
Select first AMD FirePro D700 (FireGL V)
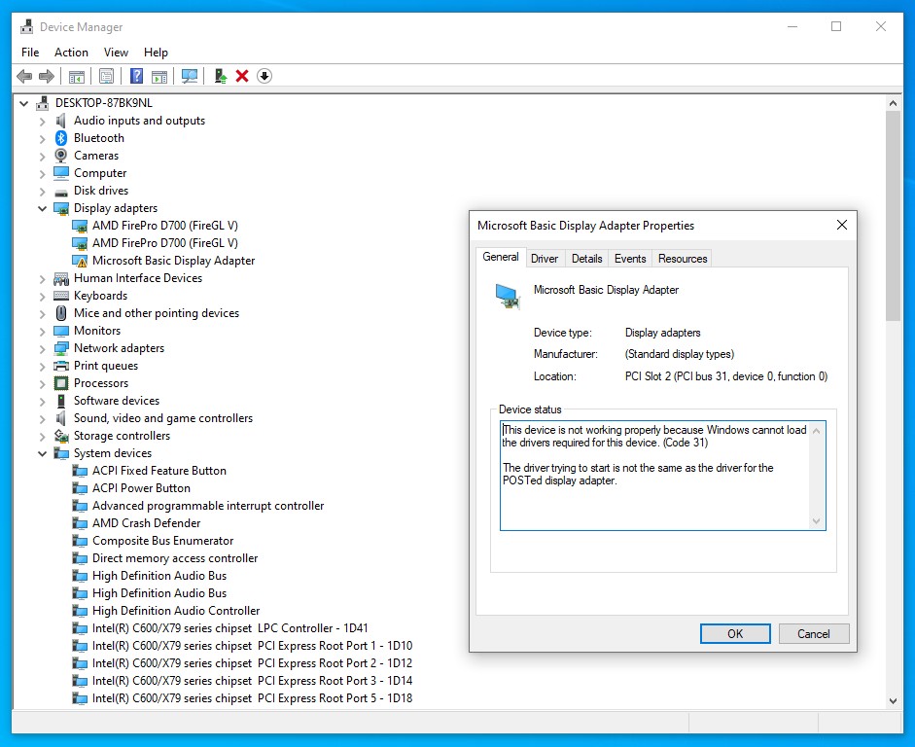(x=164, y=226)
